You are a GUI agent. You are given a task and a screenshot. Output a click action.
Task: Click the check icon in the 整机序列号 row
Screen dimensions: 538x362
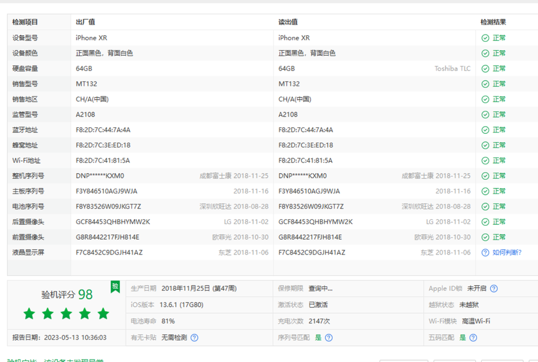coord(485,176)
